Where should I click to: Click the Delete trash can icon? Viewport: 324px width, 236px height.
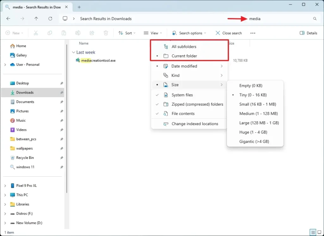106,33
